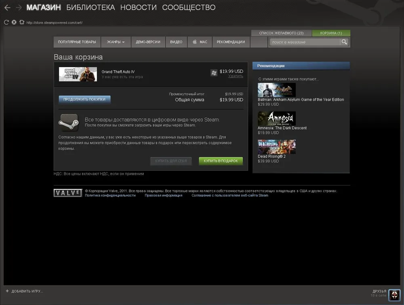Expand the Жанры dropdown menu
Screen dimensions: 404x305
point(116,42)
